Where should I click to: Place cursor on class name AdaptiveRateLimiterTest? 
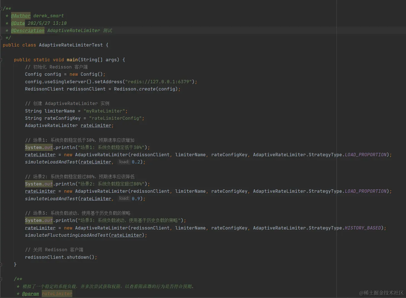point(71,45)
